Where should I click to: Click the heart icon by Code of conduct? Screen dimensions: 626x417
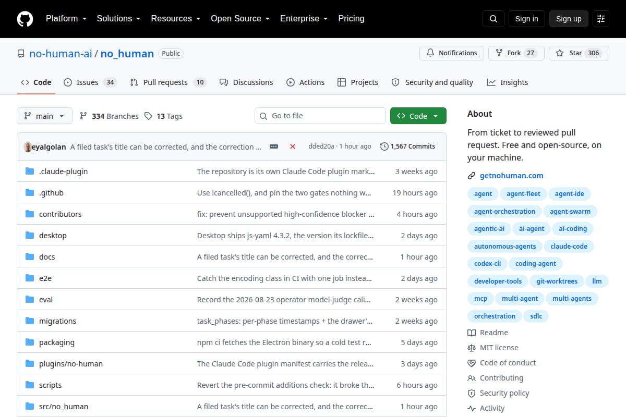point(472,363)
